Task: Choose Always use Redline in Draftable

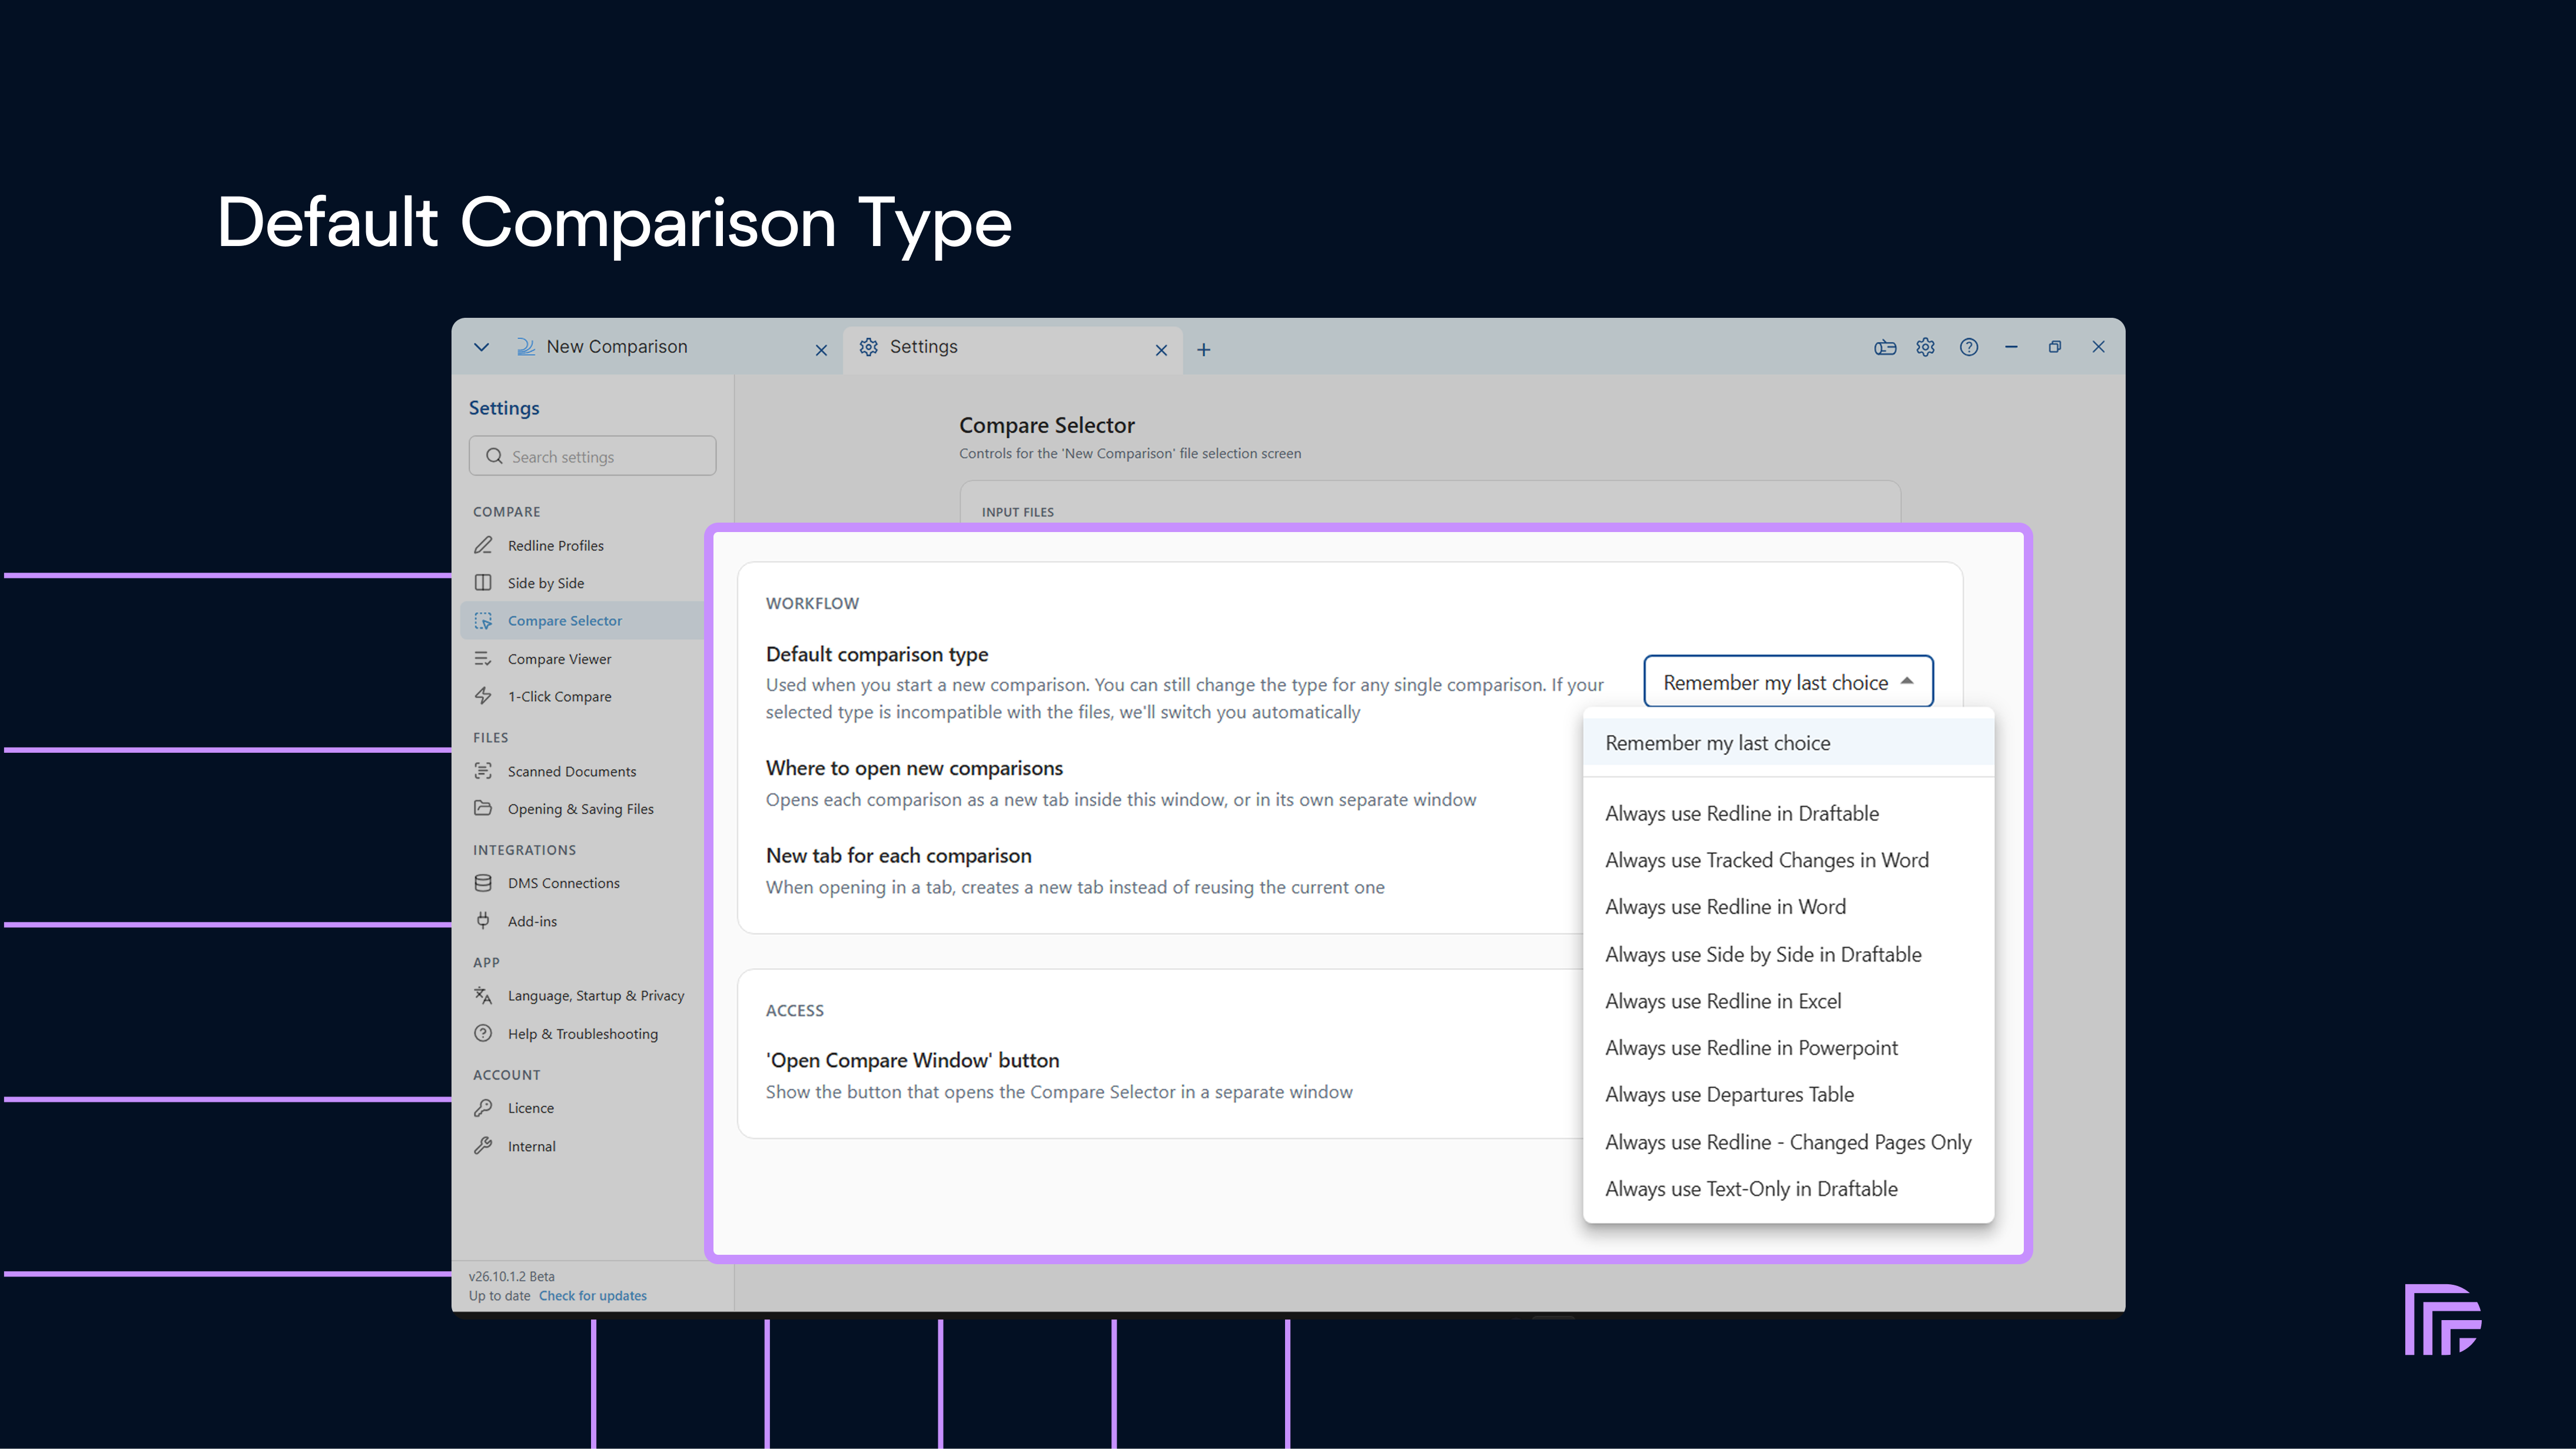Action: (x=1788, y=813)
